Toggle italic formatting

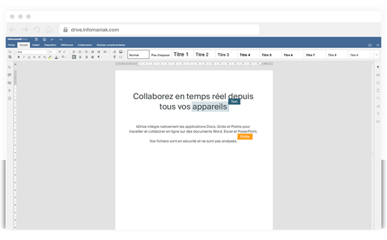pyautogui.click(x=24, y=57)
